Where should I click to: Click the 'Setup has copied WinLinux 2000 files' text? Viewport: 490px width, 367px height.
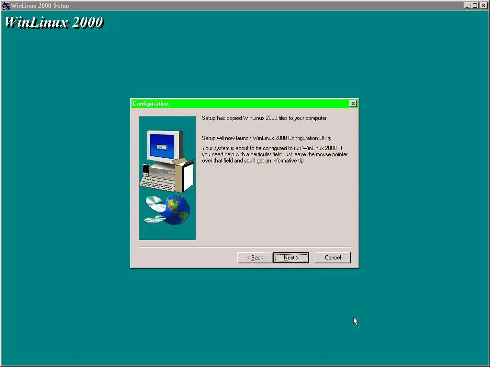265,118
